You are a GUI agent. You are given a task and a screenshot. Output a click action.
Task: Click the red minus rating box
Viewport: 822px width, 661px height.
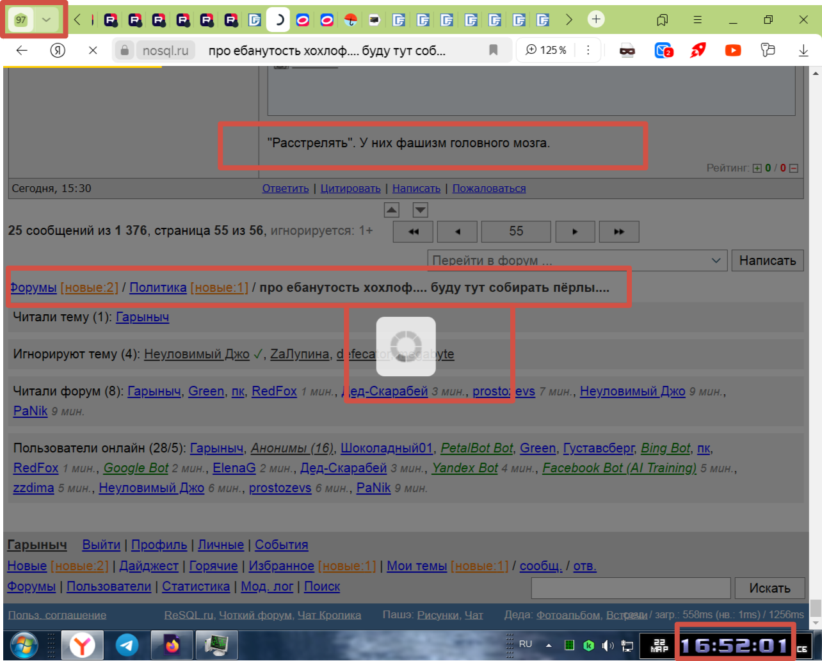tap(794, 168)
